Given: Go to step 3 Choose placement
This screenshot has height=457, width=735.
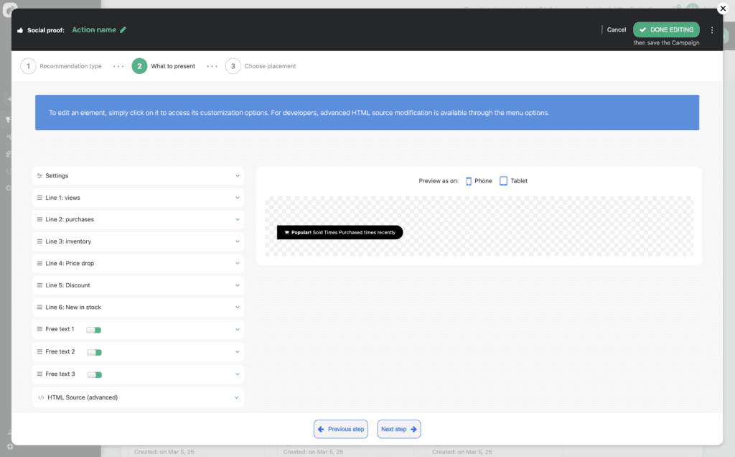Looking at the screenshot, I should tap(261, 66).
